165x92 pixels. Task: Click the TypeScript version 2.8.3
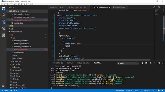(154, 90)
